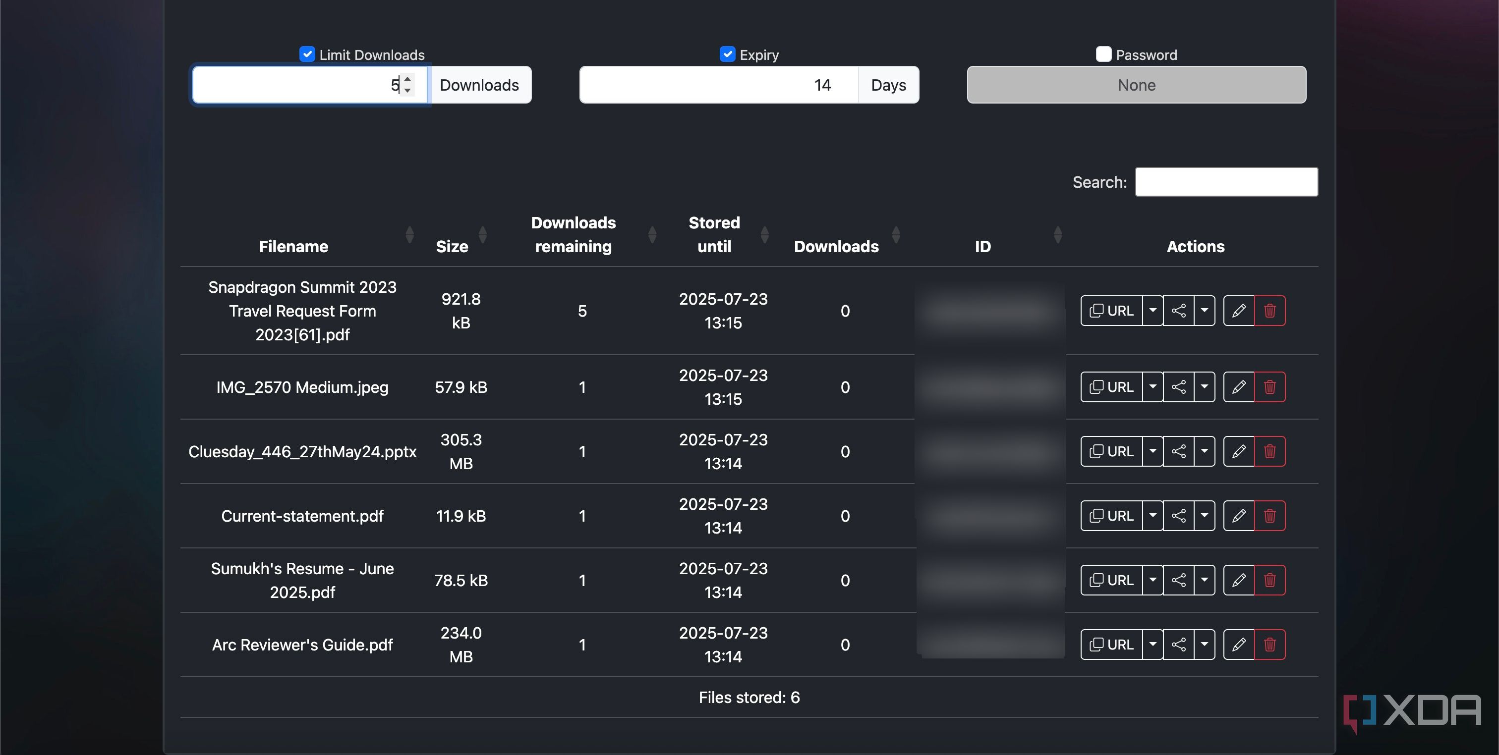
Task: Sort by Downloads remaining column
Action: point(652,235)
